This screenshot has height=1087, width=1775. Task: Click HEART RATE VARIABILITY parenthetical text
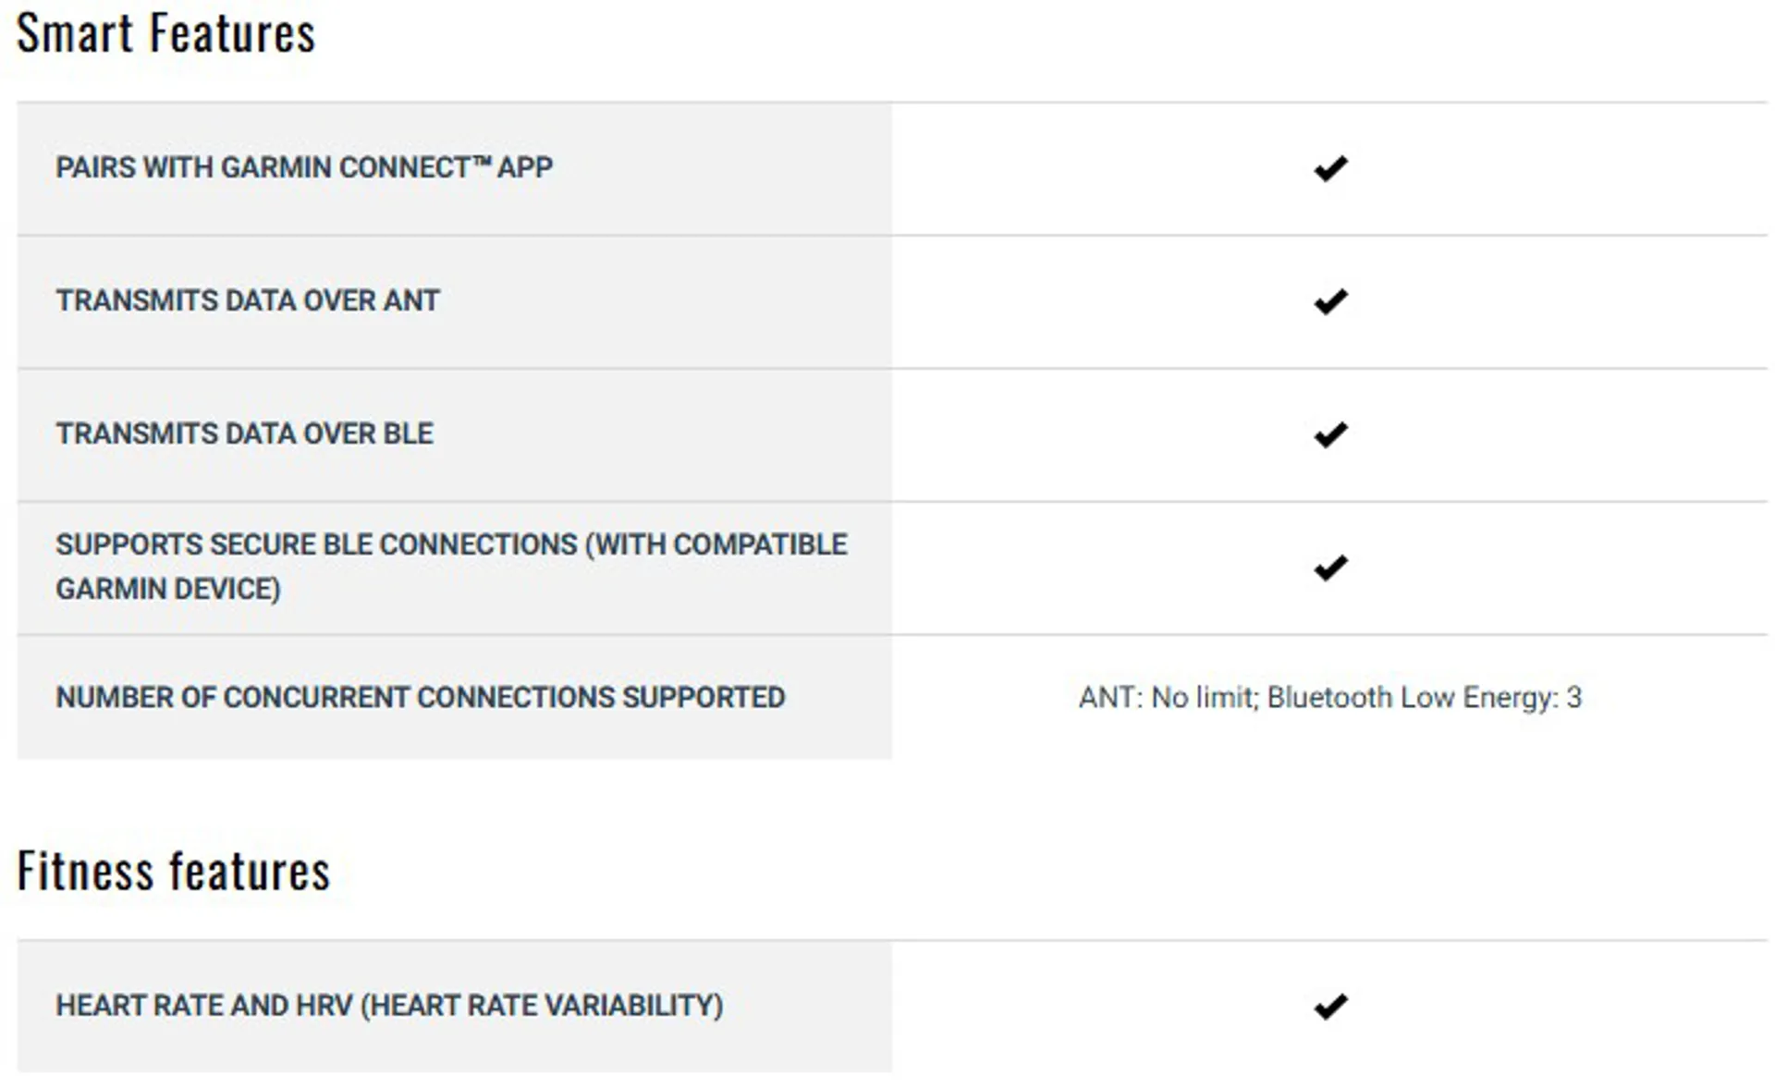click(542, 1006)
